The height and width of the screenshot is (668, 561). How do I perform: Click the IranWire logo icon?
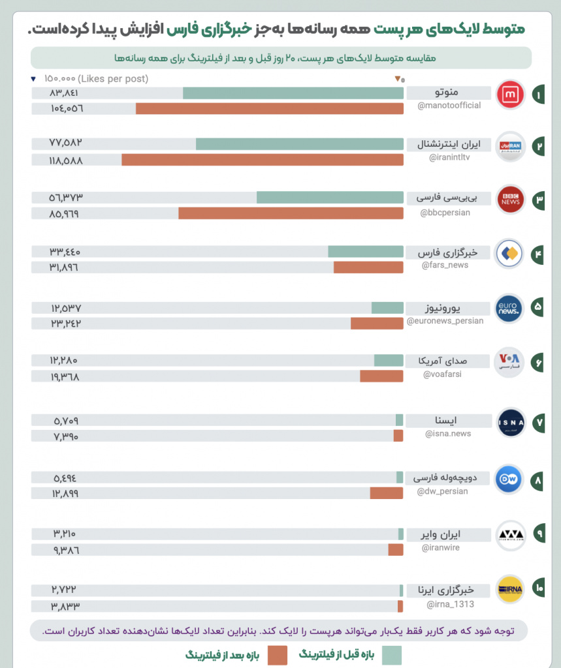point(509,534)
